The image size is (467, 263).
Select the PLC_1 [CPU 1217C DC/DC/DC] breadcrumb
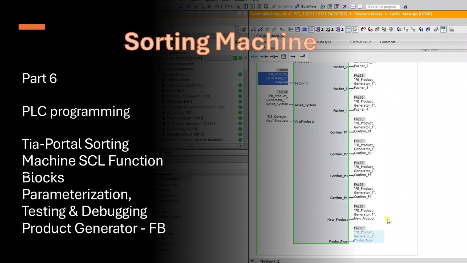coord(320,14)
